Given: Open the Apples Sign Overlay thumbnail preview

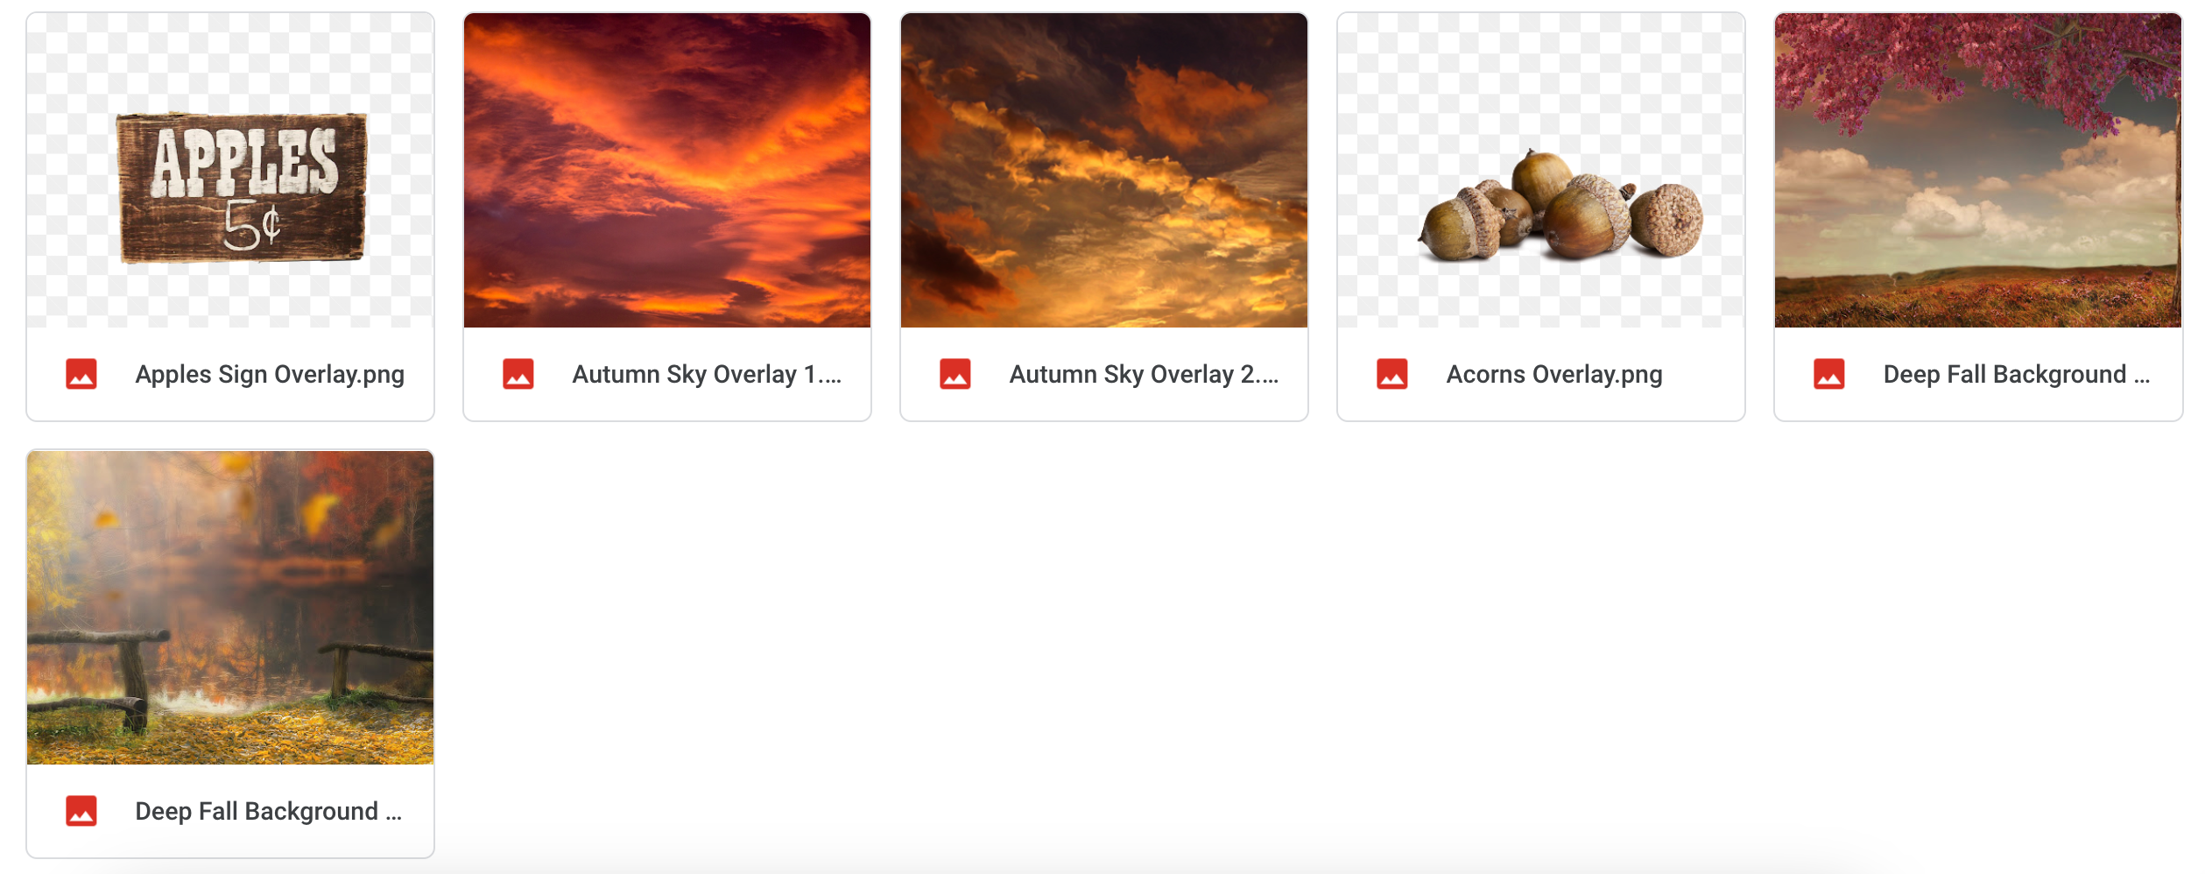Looking at the screenshot, I should 230,170.
